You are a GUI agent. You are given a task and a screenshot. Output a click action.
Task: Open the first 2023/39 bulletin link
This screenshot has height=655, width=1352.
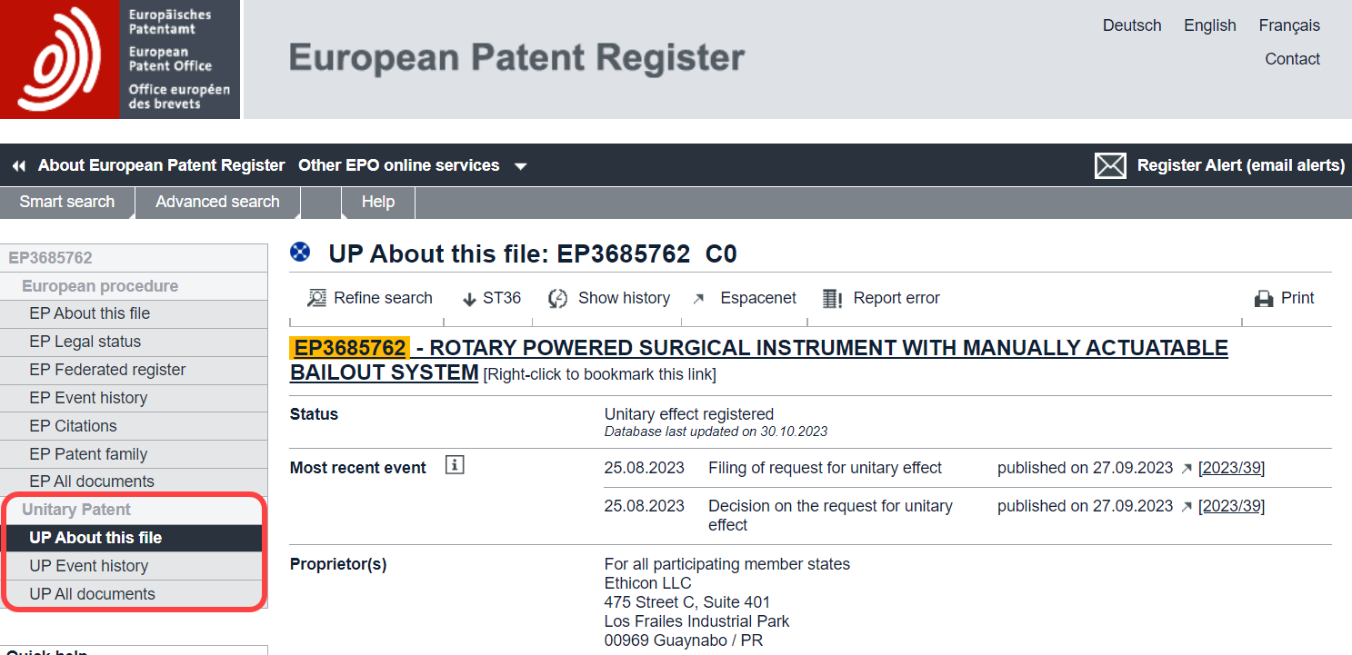click(1231, 468)
